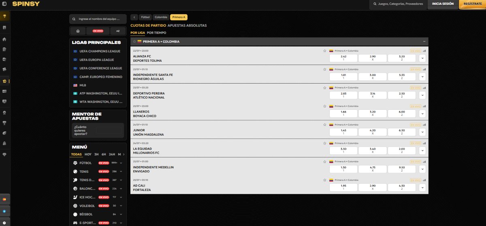Collapse the Primera A • Colombia league section
Viewport: 486px width, 226px height.
coord(424,42)
